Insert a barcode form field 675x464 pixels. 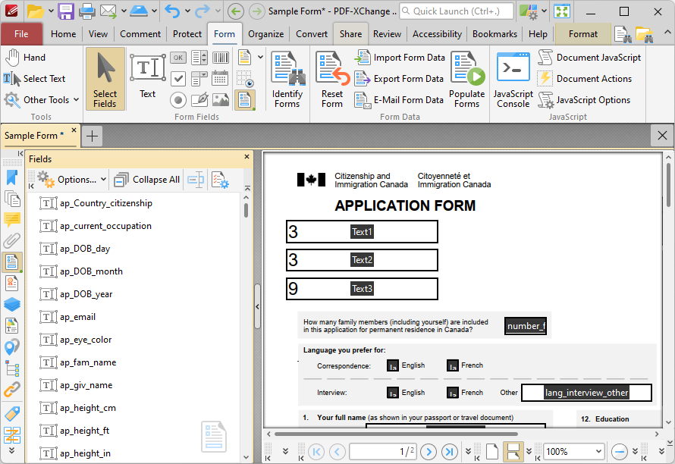click(x=221, y=58)
